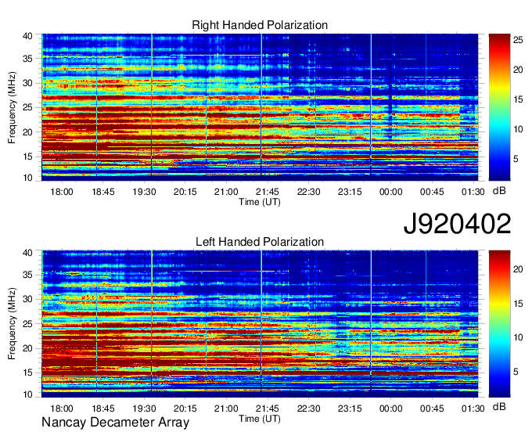Click the 5 dB label on upper color bar

point(516,159)
